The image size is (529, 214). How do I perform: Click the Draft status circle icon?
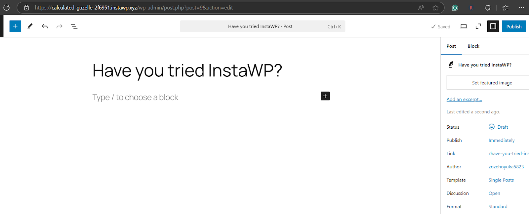(492, 127)
